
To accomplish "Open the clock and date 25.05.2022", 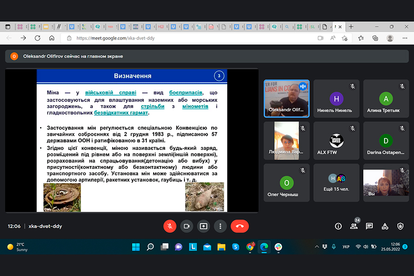I will click(391, 247).
